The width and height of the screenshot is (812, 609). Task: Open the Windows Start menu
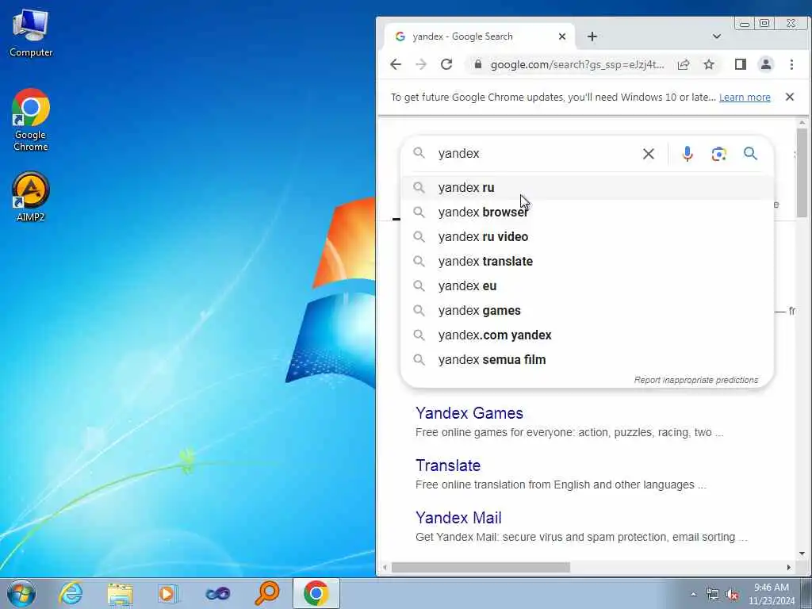click(x=21, y=593)
